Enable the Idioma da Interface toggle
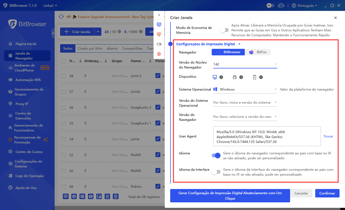345x210 pixels. coord(216,172)
